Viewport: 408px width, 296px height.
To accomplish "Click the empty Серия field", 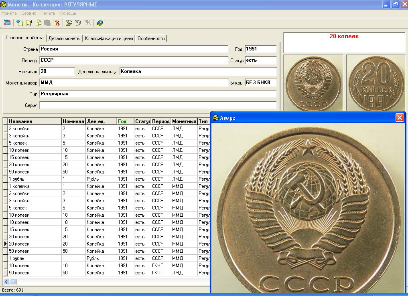I will 158,105.
